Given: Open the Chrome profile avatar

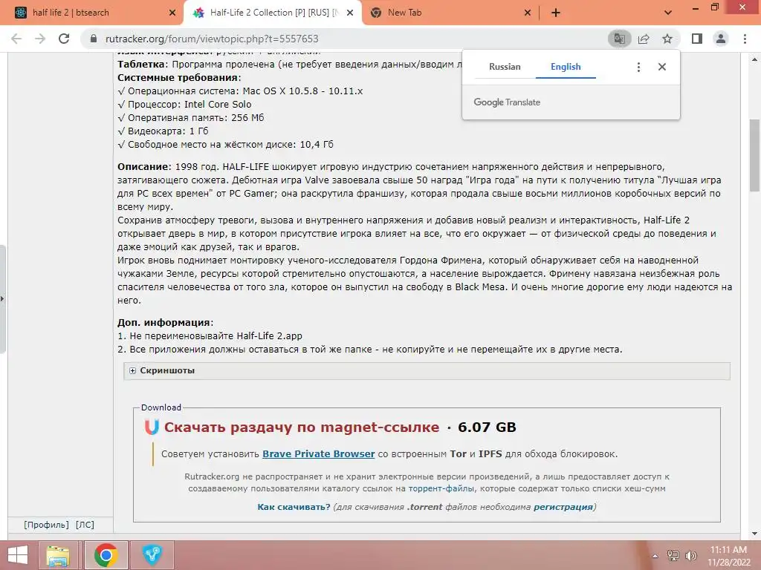Looking at the screenshot, I should pyautogui.click(x=721, y=39).
